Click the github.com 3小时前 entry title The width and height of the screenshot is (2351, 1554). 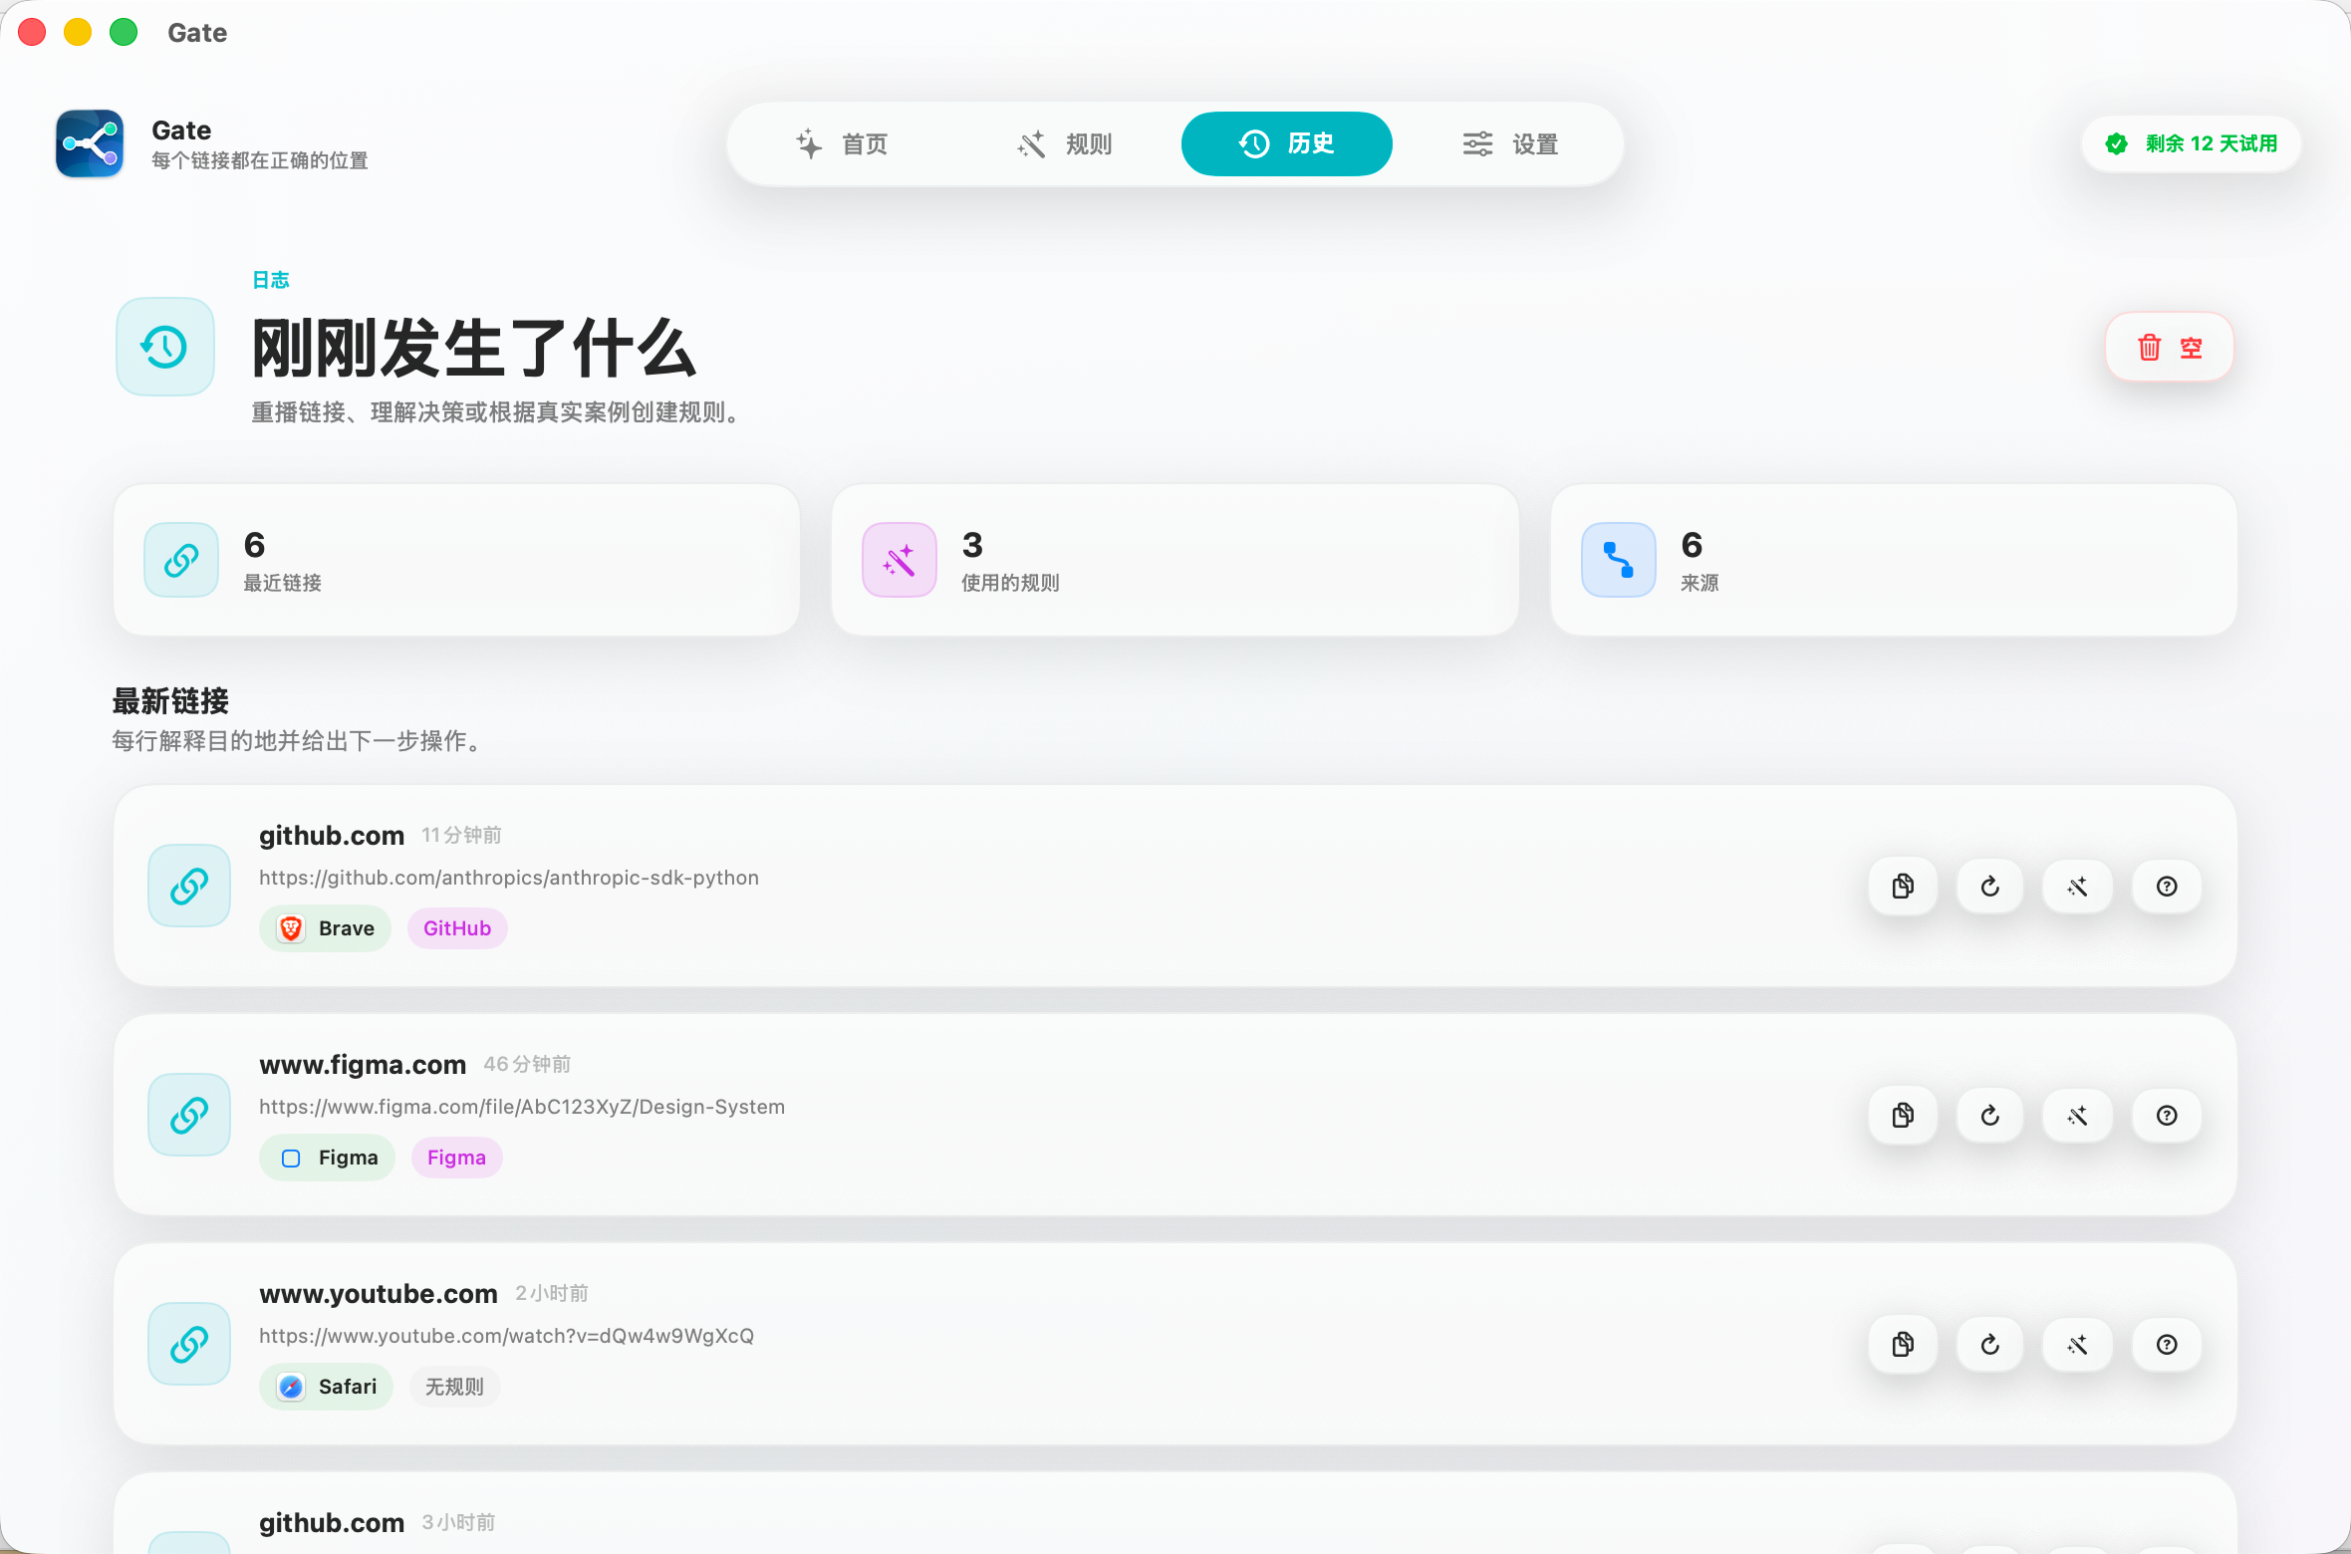click(x=332, y=1522)
